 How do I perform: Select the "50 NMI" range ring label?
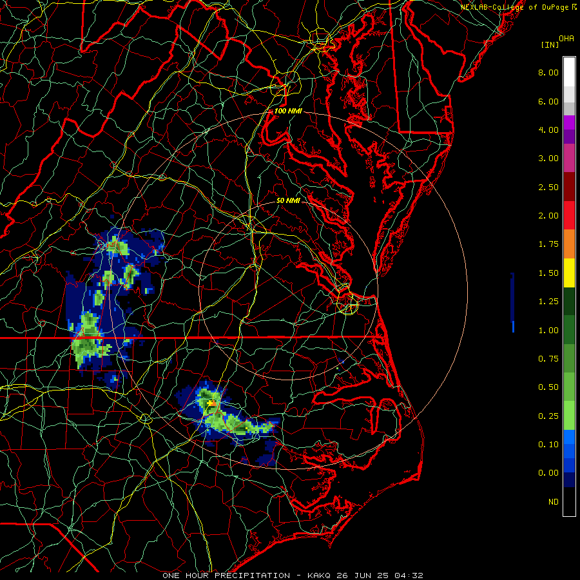pyautogui.click(x=288, y=200)
